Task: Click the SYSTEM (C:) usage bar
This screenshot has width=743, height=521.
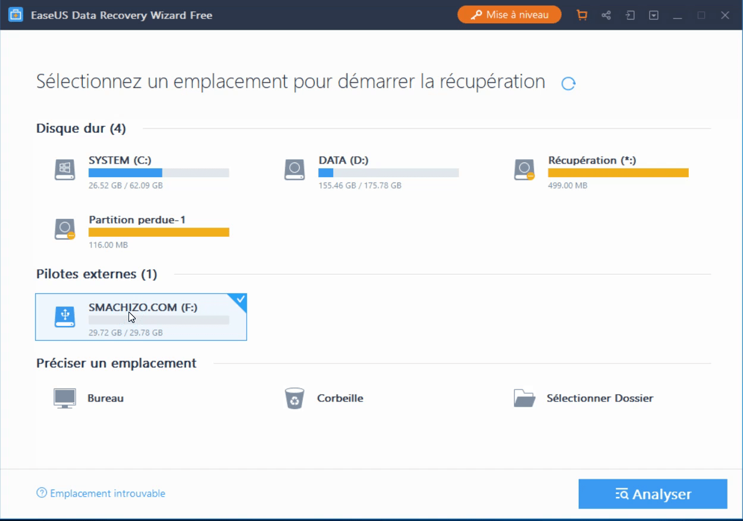Action: (x=159, y=173)
